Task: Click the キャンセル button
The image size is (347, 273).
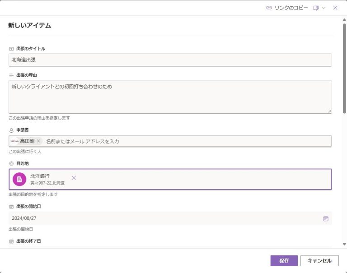Action: 319,261
